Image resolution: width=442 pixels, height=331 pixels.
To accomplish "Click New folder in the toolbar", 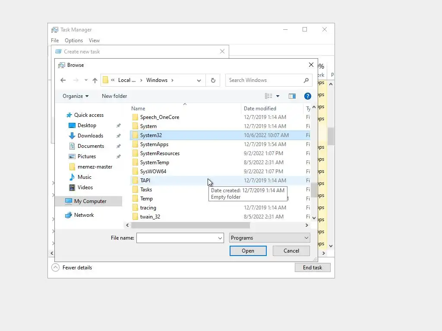I will tap(114, 96).
